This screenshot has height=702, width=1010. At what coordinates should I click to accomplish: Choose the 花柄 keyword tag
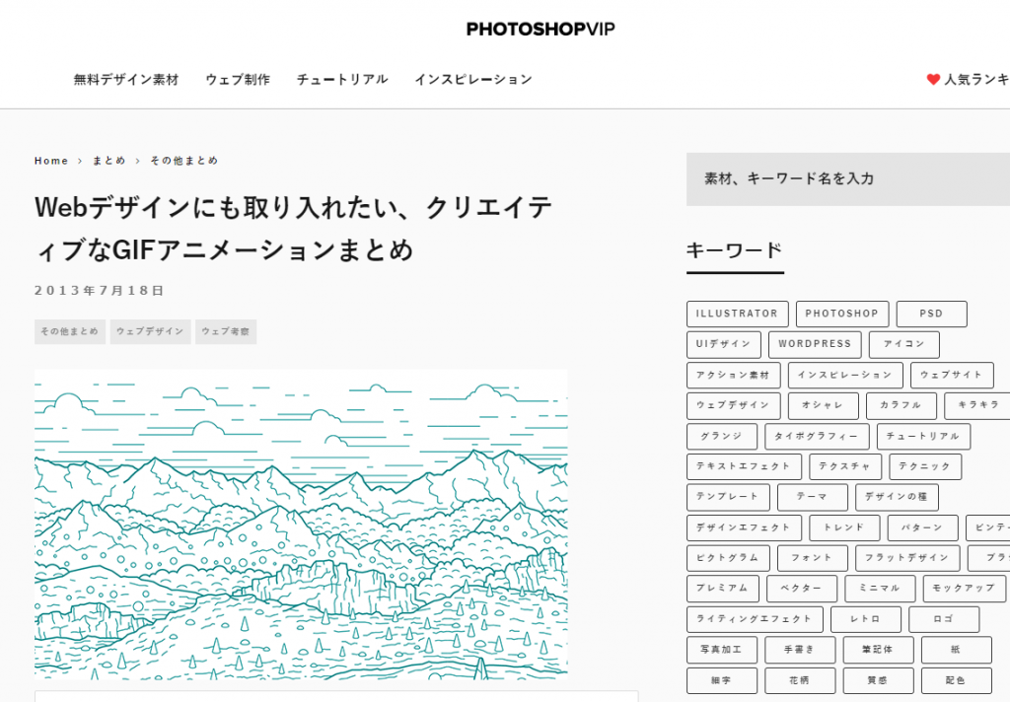[x=800, y=680]
